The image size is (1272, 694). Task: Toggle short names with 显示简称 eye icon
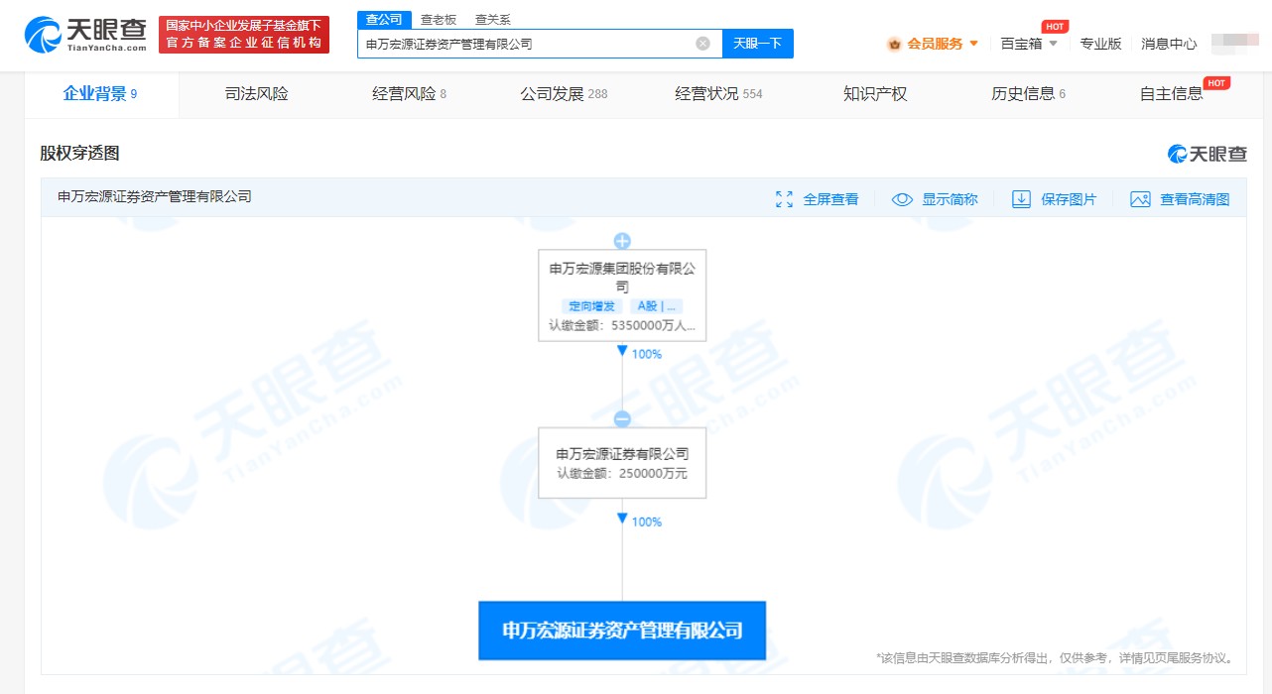click(902, 199)
